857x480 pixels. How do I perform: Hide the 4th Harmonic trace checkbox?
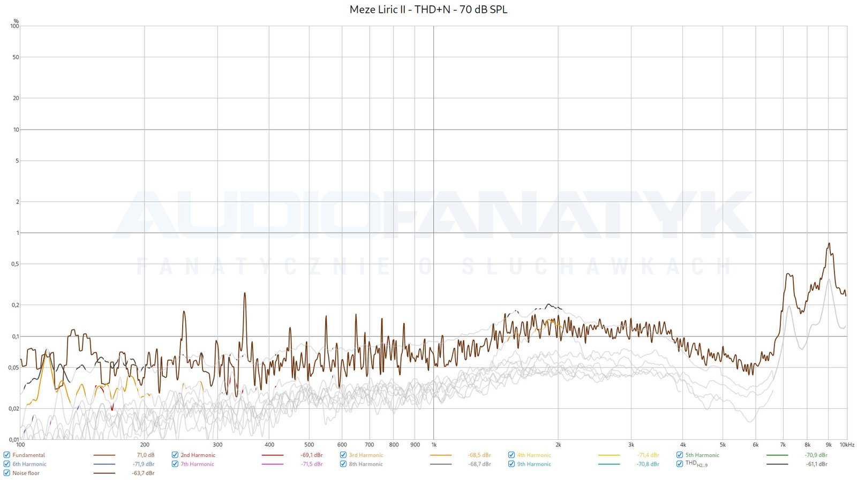tap(512, 455)
